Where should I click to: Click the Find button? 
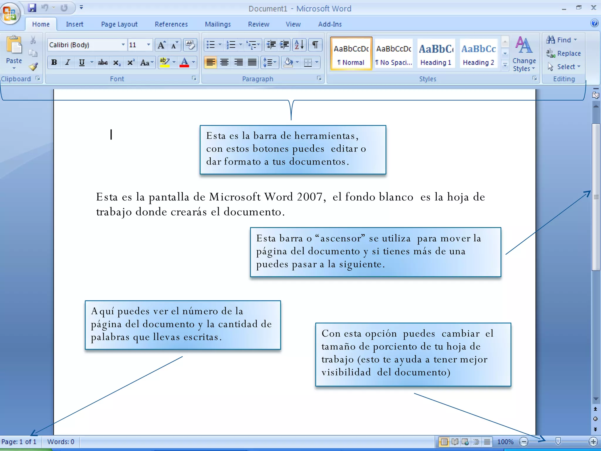562,40
